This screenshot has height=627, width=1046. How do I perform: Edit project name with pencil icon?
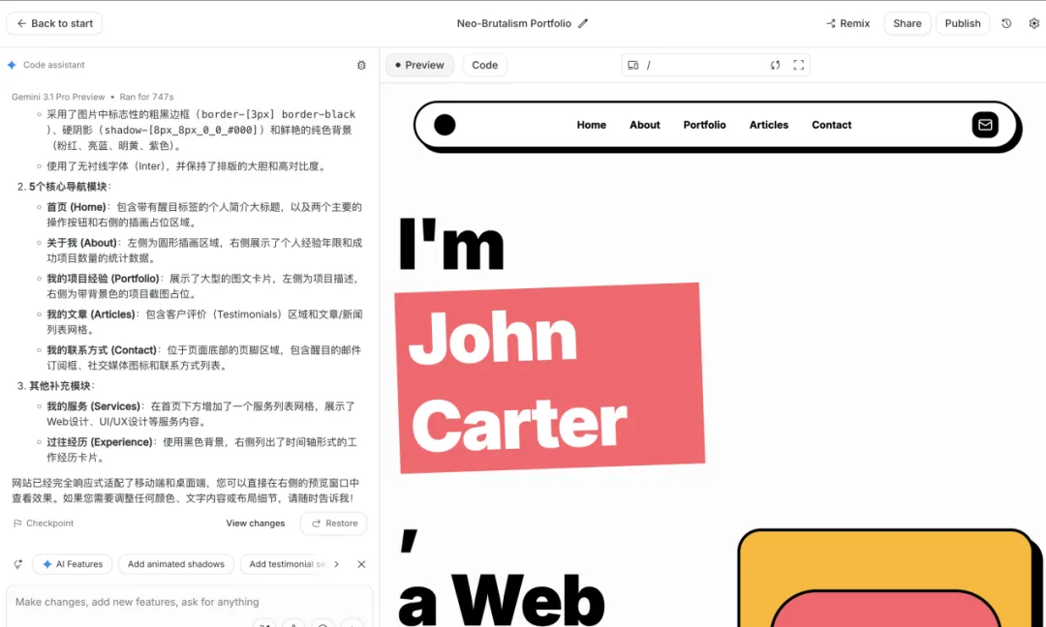[x=583, y=23]
